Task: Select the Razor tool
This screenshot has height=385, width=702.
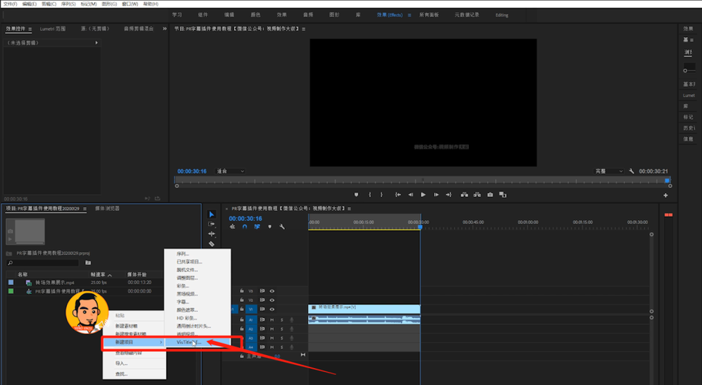Action: (212, 244)
